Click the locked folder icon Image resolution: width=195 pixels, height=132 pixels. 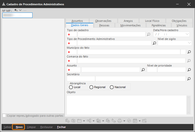pyautogui.click(x=144, y=121)
